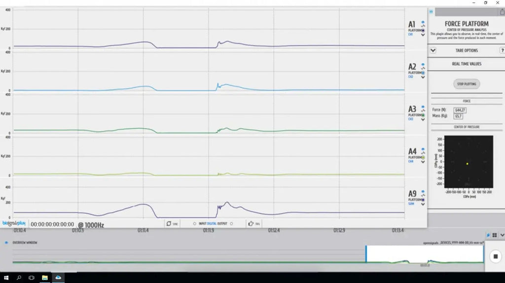Click the A3 channel color swatch

423,115
